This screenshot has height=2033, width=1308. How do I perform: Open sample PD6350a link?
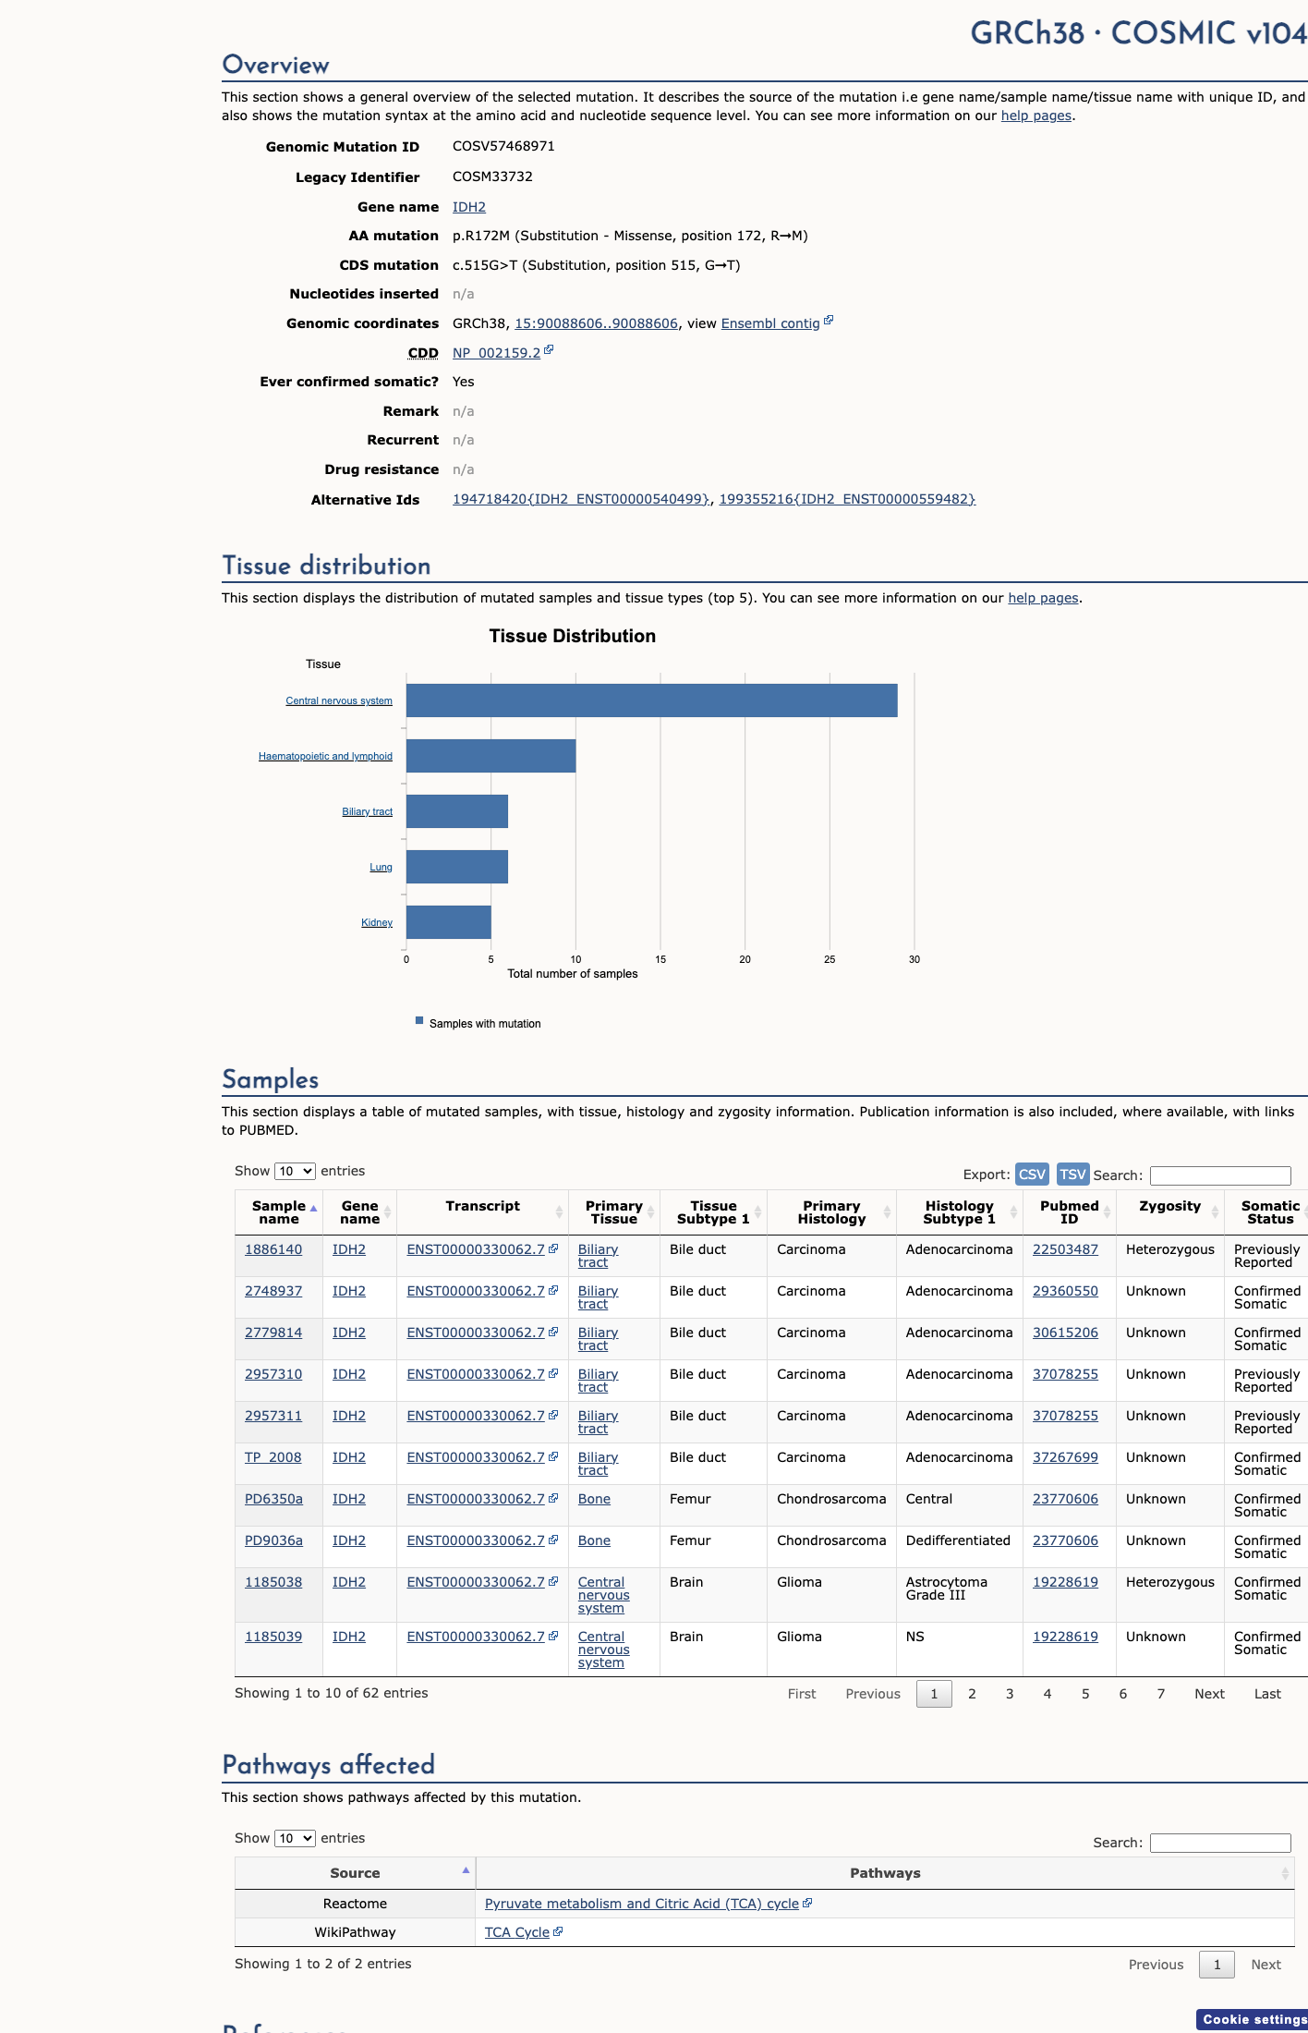click(x=273, y=1499)
